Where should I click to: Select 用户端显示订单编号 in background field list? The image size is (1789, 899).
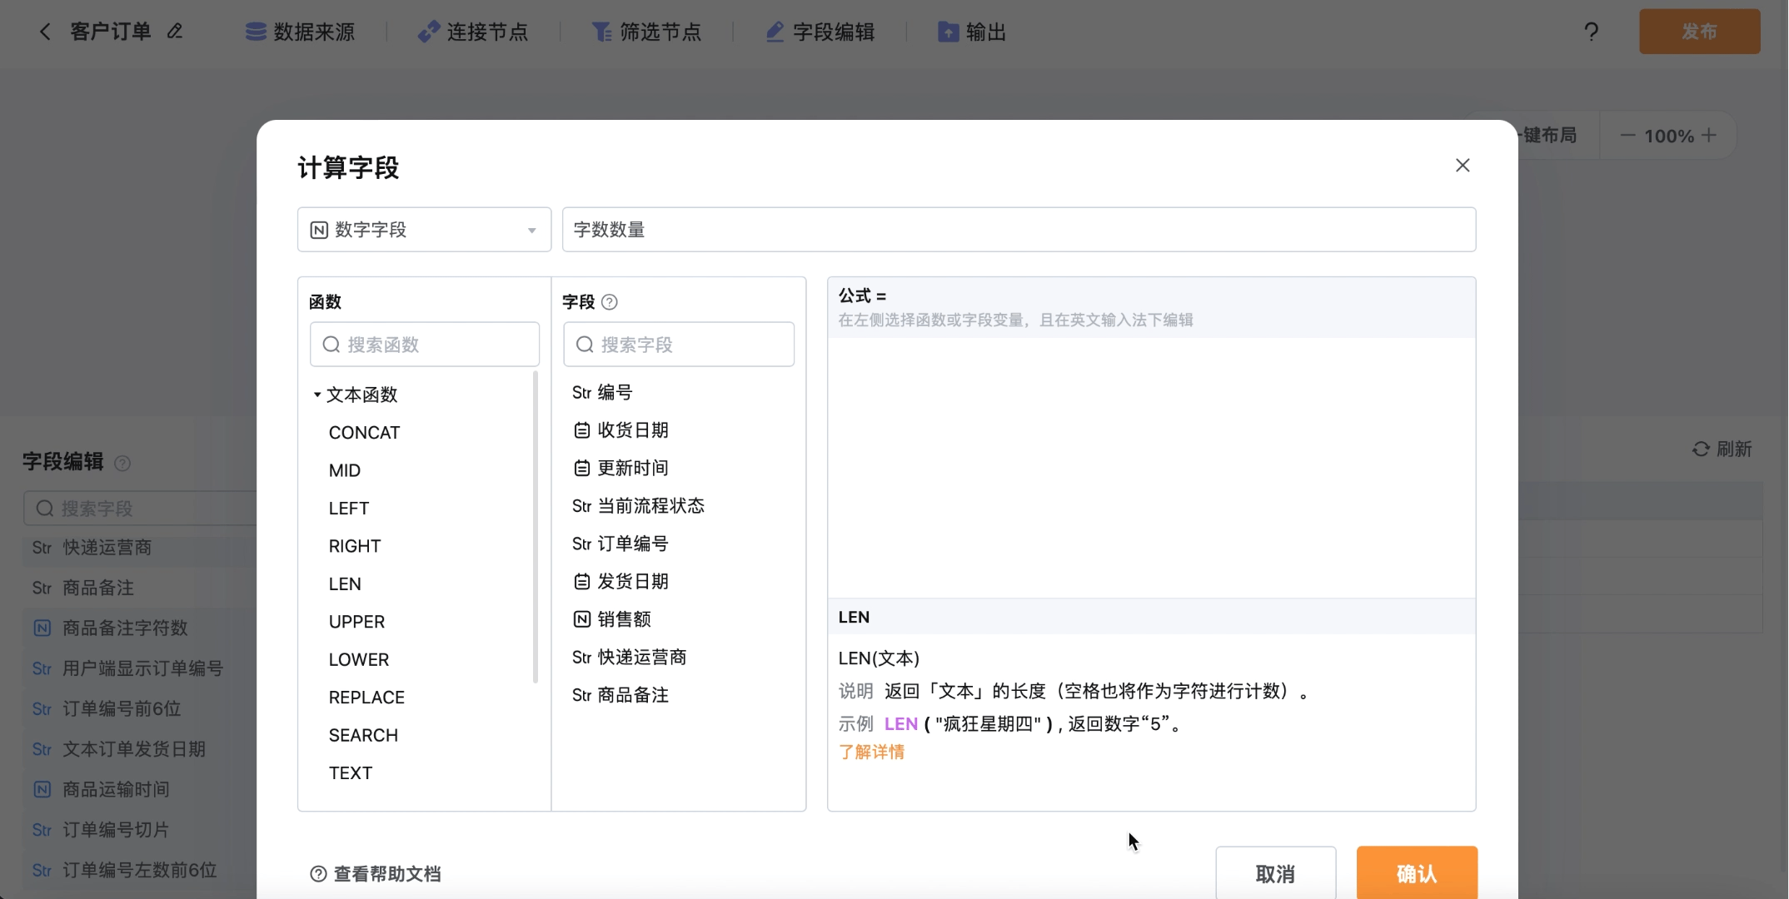[x=127, y=668]
